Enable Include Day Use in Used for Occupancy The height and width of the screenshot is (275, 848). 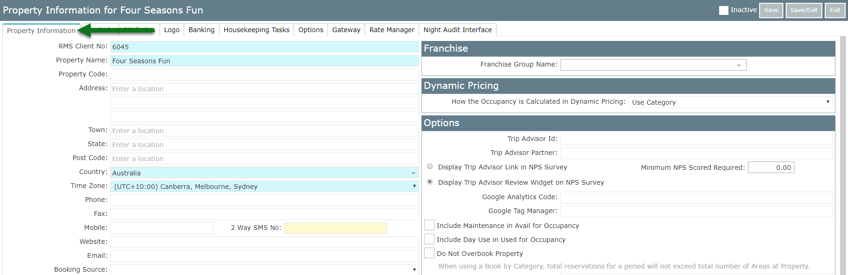coord(429,239)
